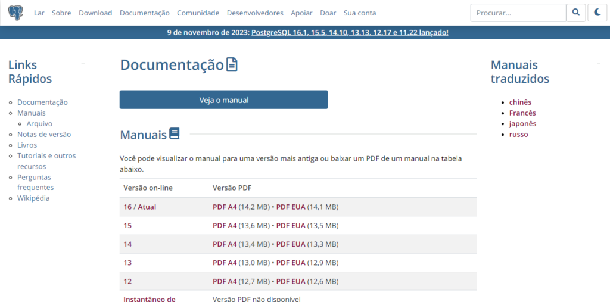610x302 pixels.
Task: Open the Sobre menu item
Action: pyautogui.click(x=61, y=13)
